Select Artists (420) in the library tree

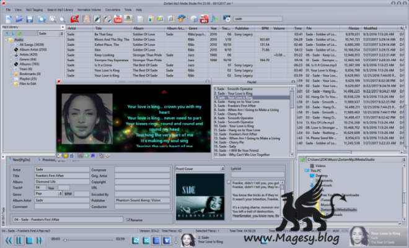tap(29, 54)
